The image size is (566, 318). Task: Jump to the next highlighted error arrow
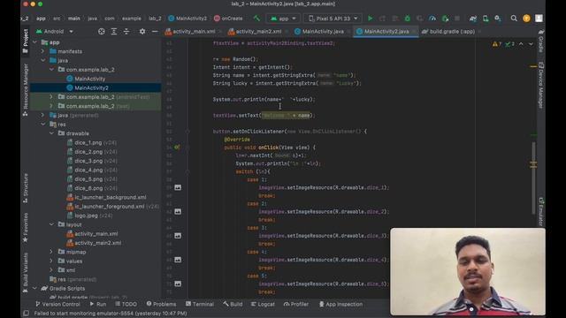coord(531,44)
